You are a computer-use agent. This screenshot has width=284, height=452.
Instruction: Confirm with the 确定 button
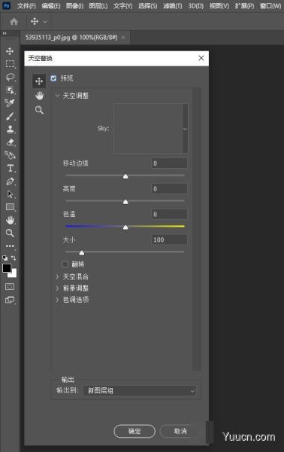(134, 431)
